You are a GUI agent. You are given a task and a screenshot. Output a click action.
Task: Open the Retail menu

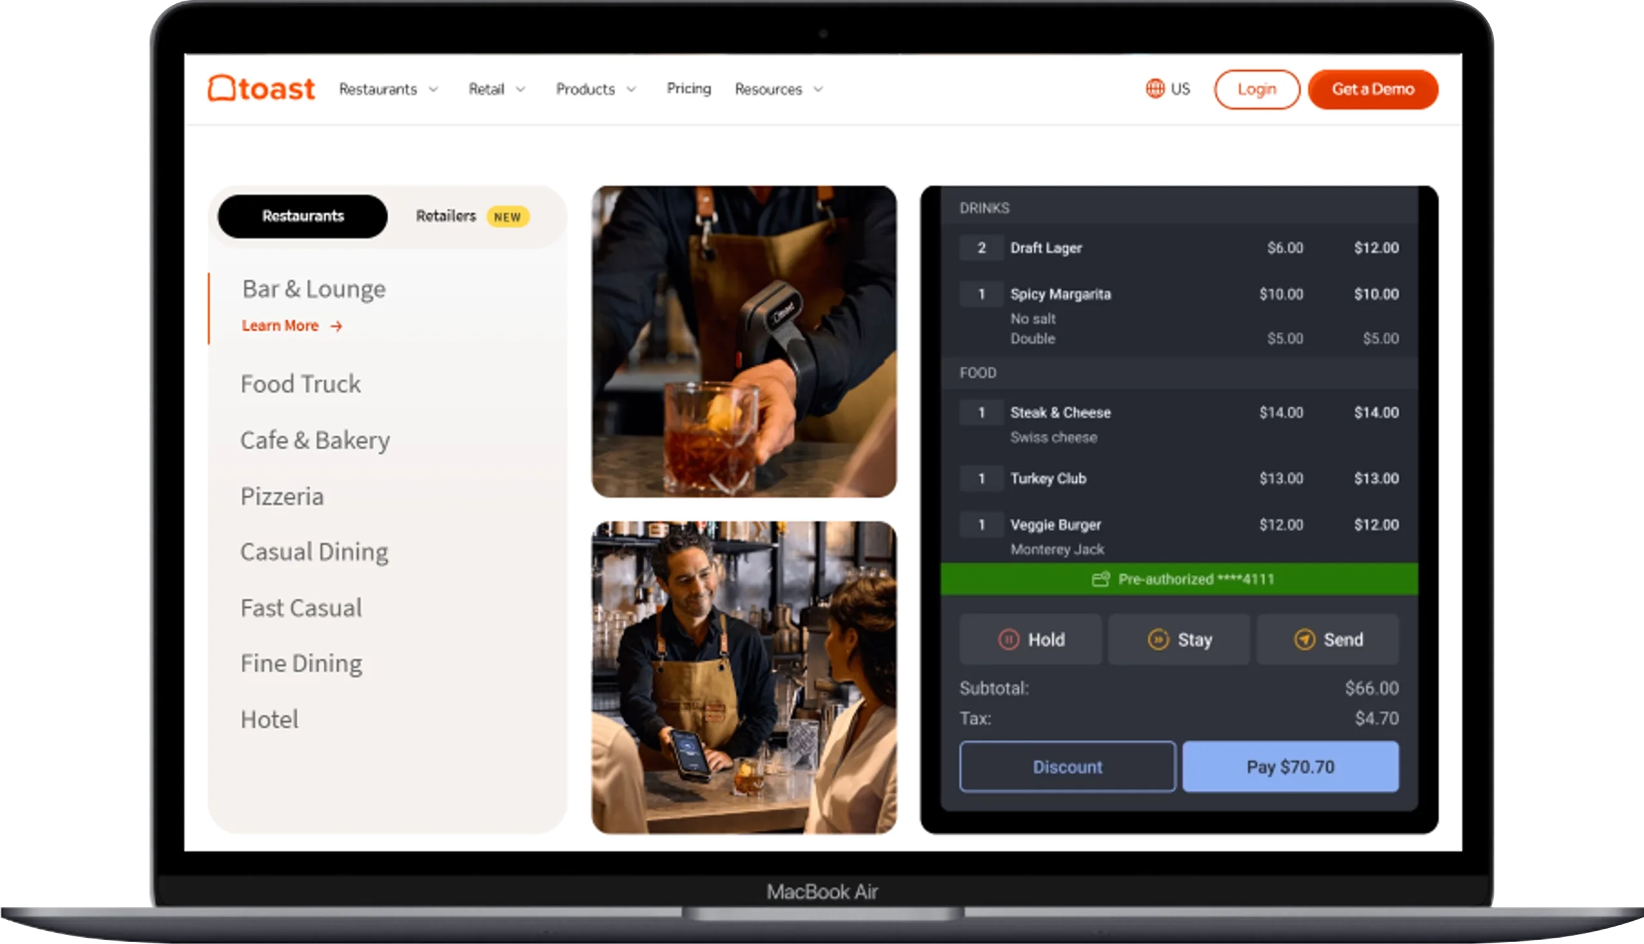coord(497,89)
